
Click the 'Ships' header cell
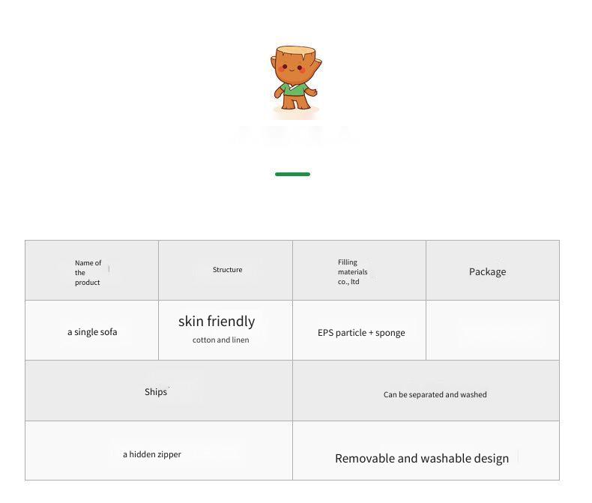coord(159,391)
